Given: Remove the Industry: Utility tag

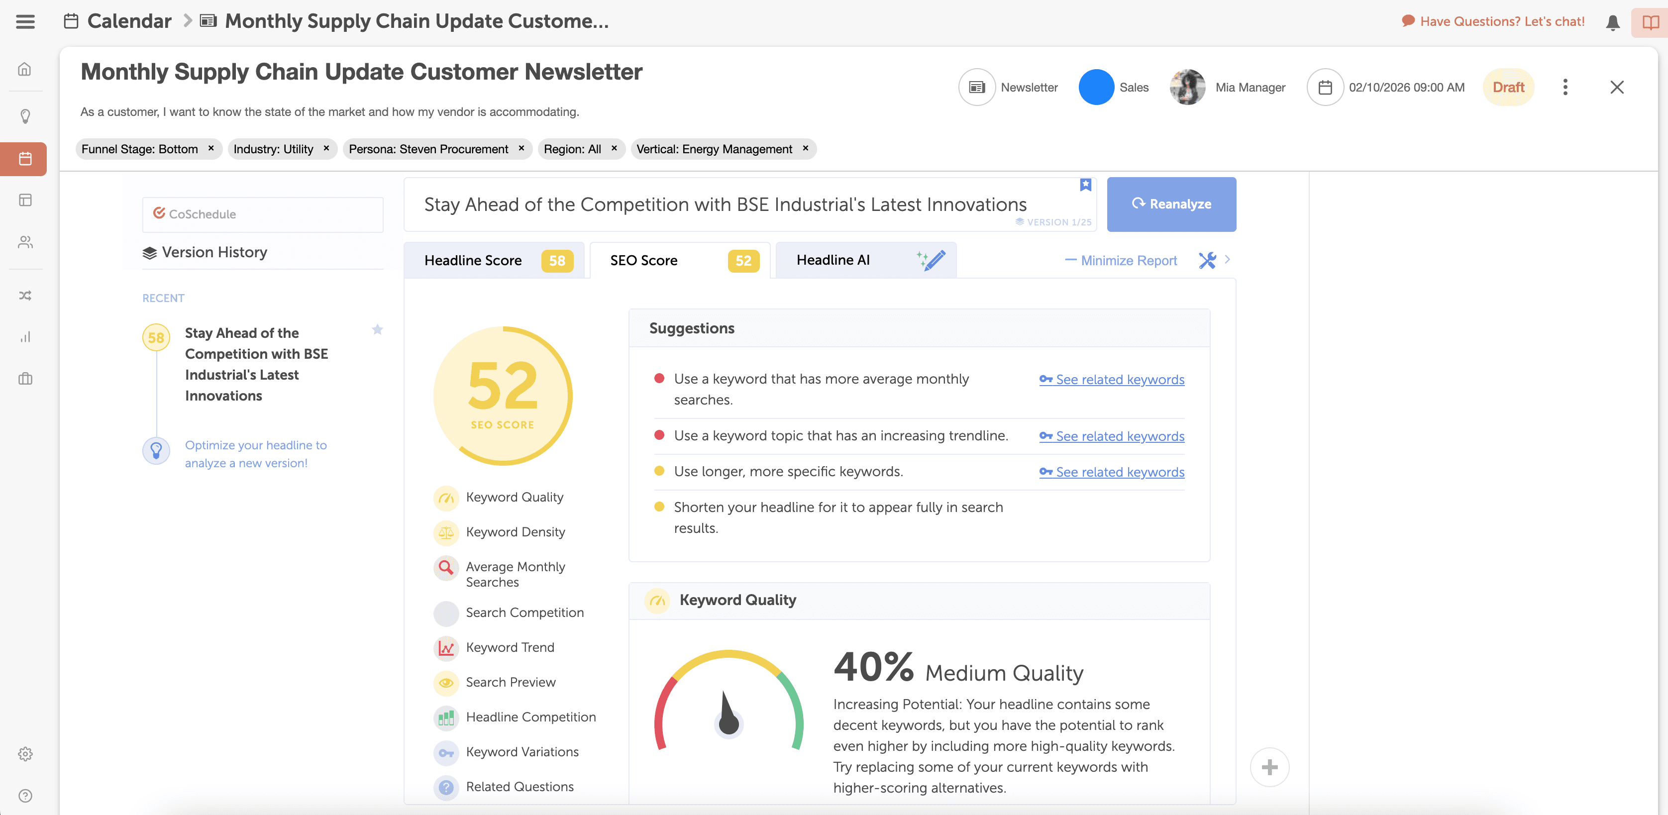Looking at the screenshot, I should [x=326, y=148].
